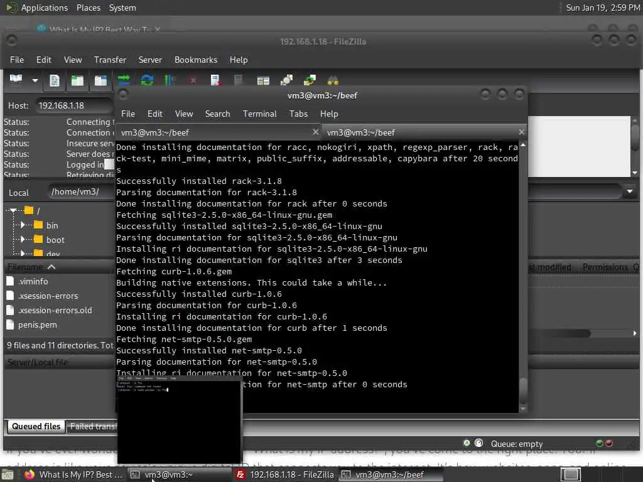
Task: Expand the dev folder in local tree
Action: pos(23,253)
